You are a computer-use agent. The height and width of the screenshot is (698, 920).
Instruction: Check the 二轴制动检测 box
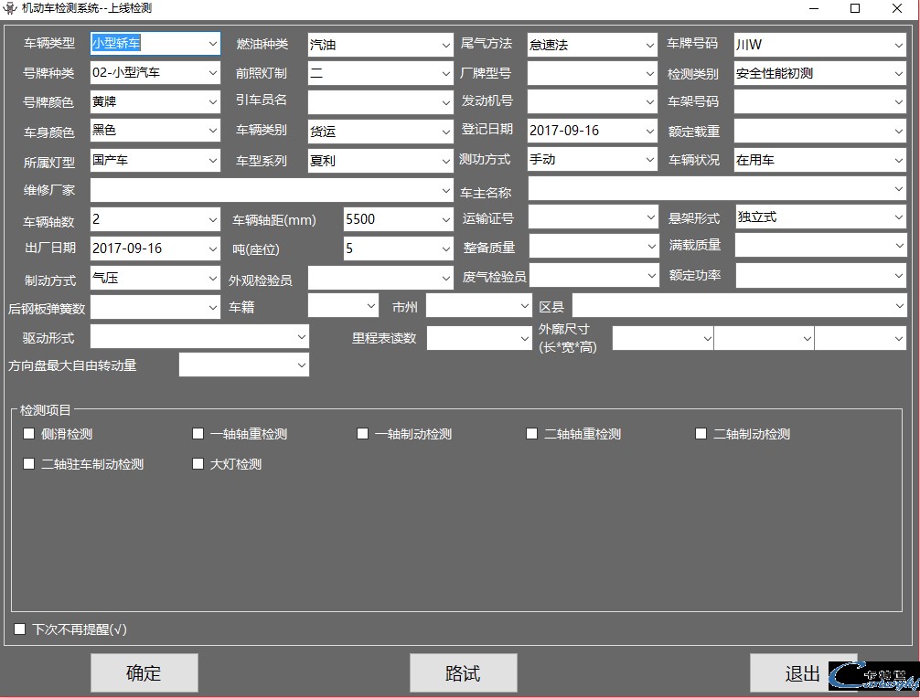point(701,434)
